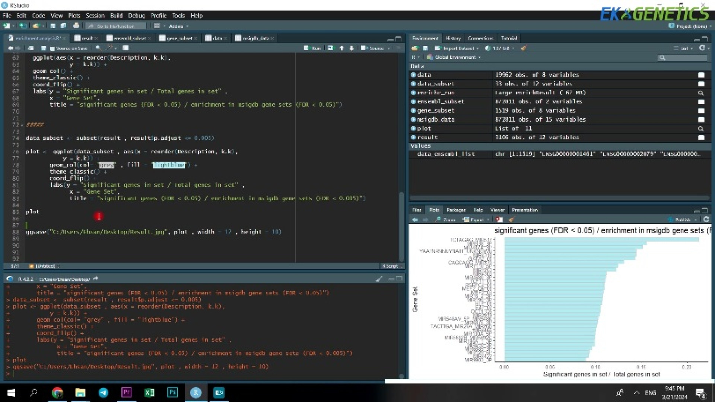This screenshot has width=715, height=402.
Task: View the result data frame grid icon
Action: (x=701, y=137)
